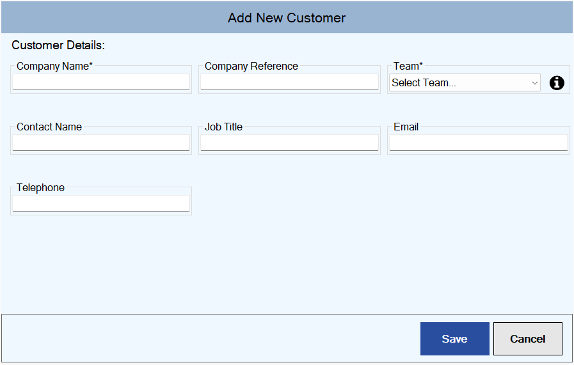Click the Add New Customer title bar

[x=287, y=17]
